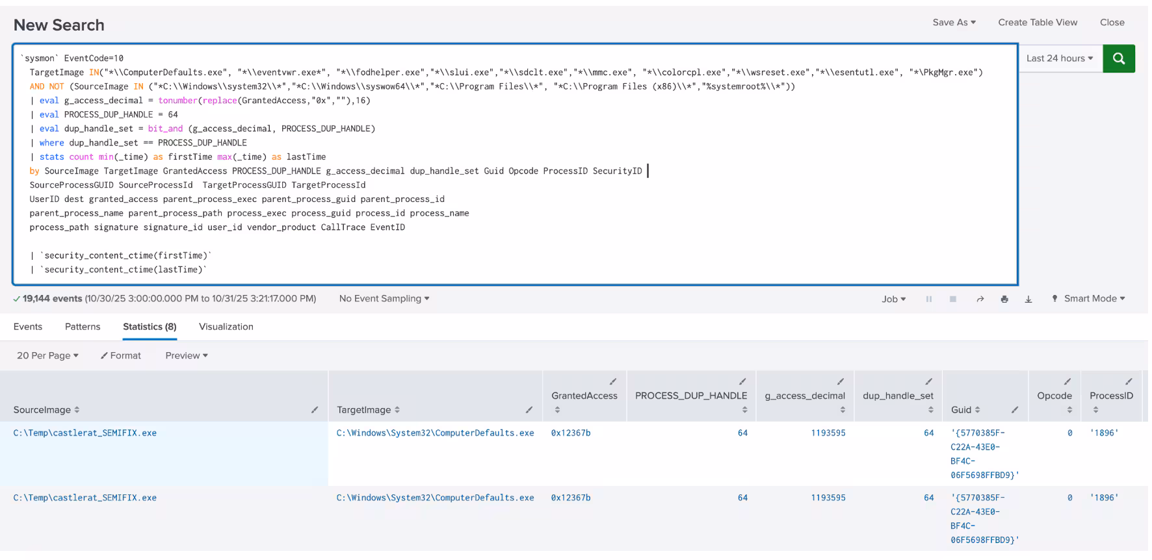The height and width of the screenshot is (560, 1152).
Task: Edit the SourceImage column with pencil icon
Action: [315, 410]
